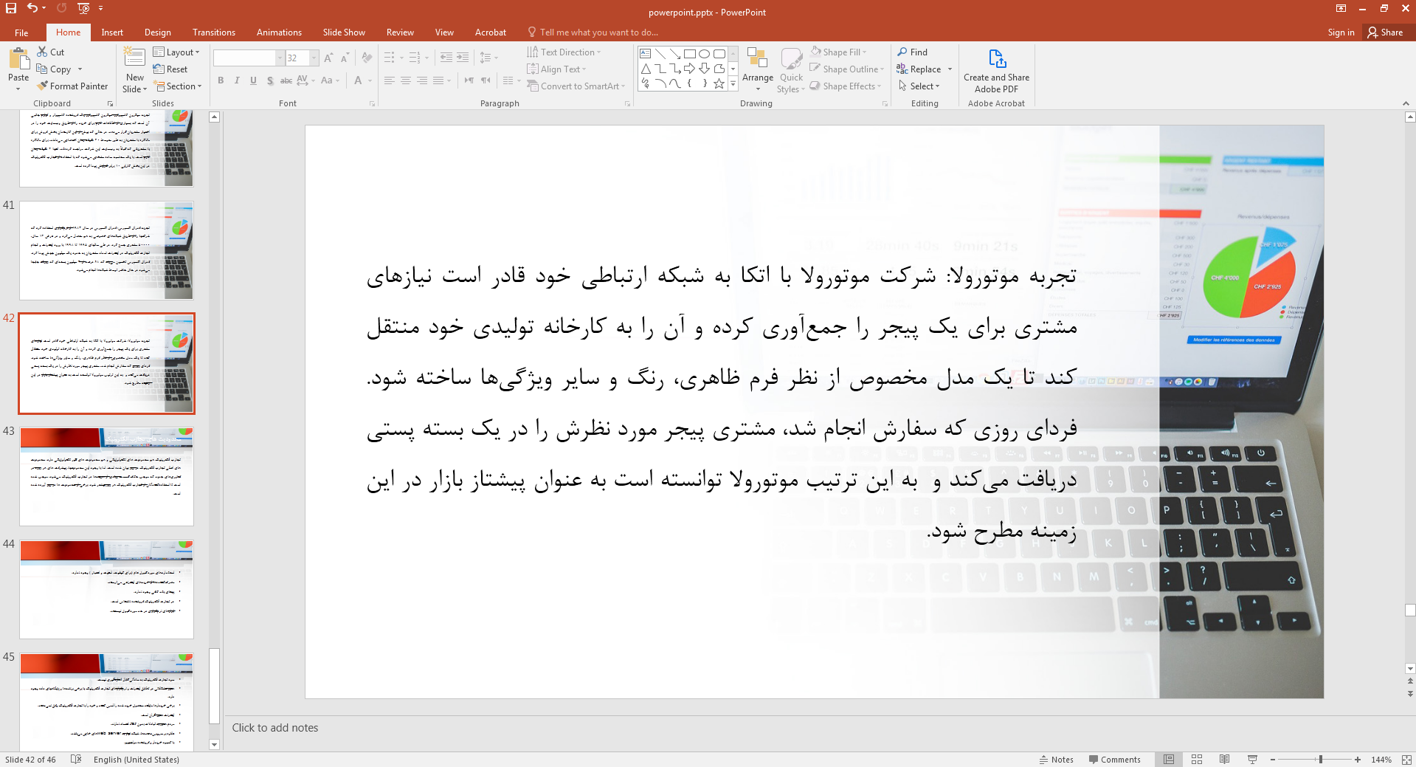
Task: Open Shape Outline dropdown
Action: (x=846, y=69)
